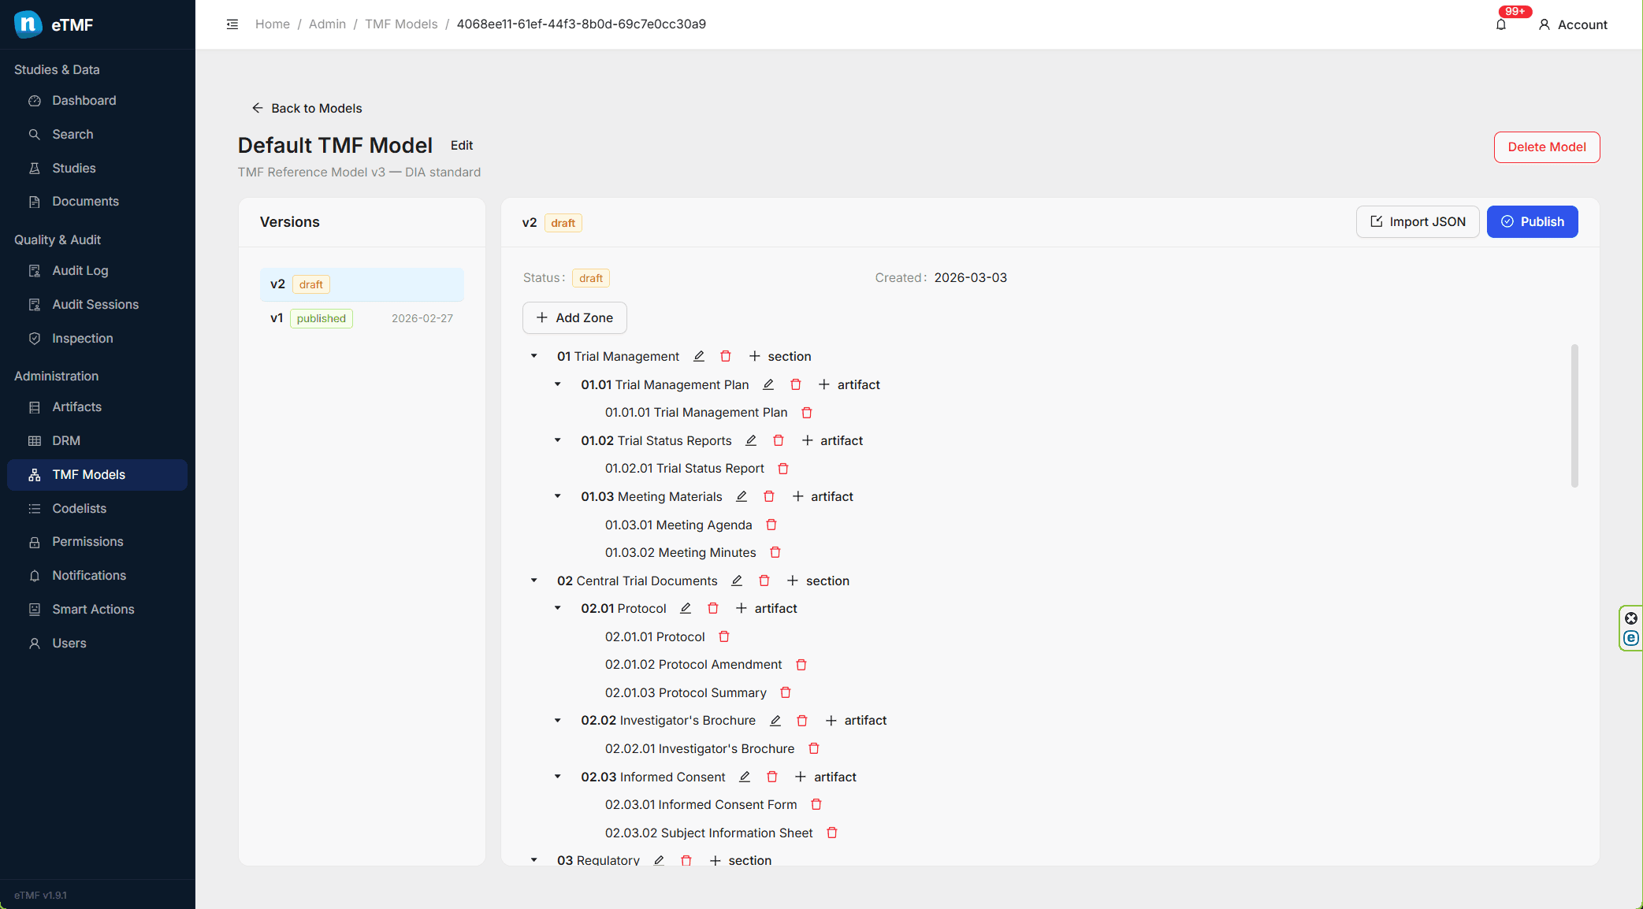
Task: Edit the Default TMF Model name
Action: point(462,146)
